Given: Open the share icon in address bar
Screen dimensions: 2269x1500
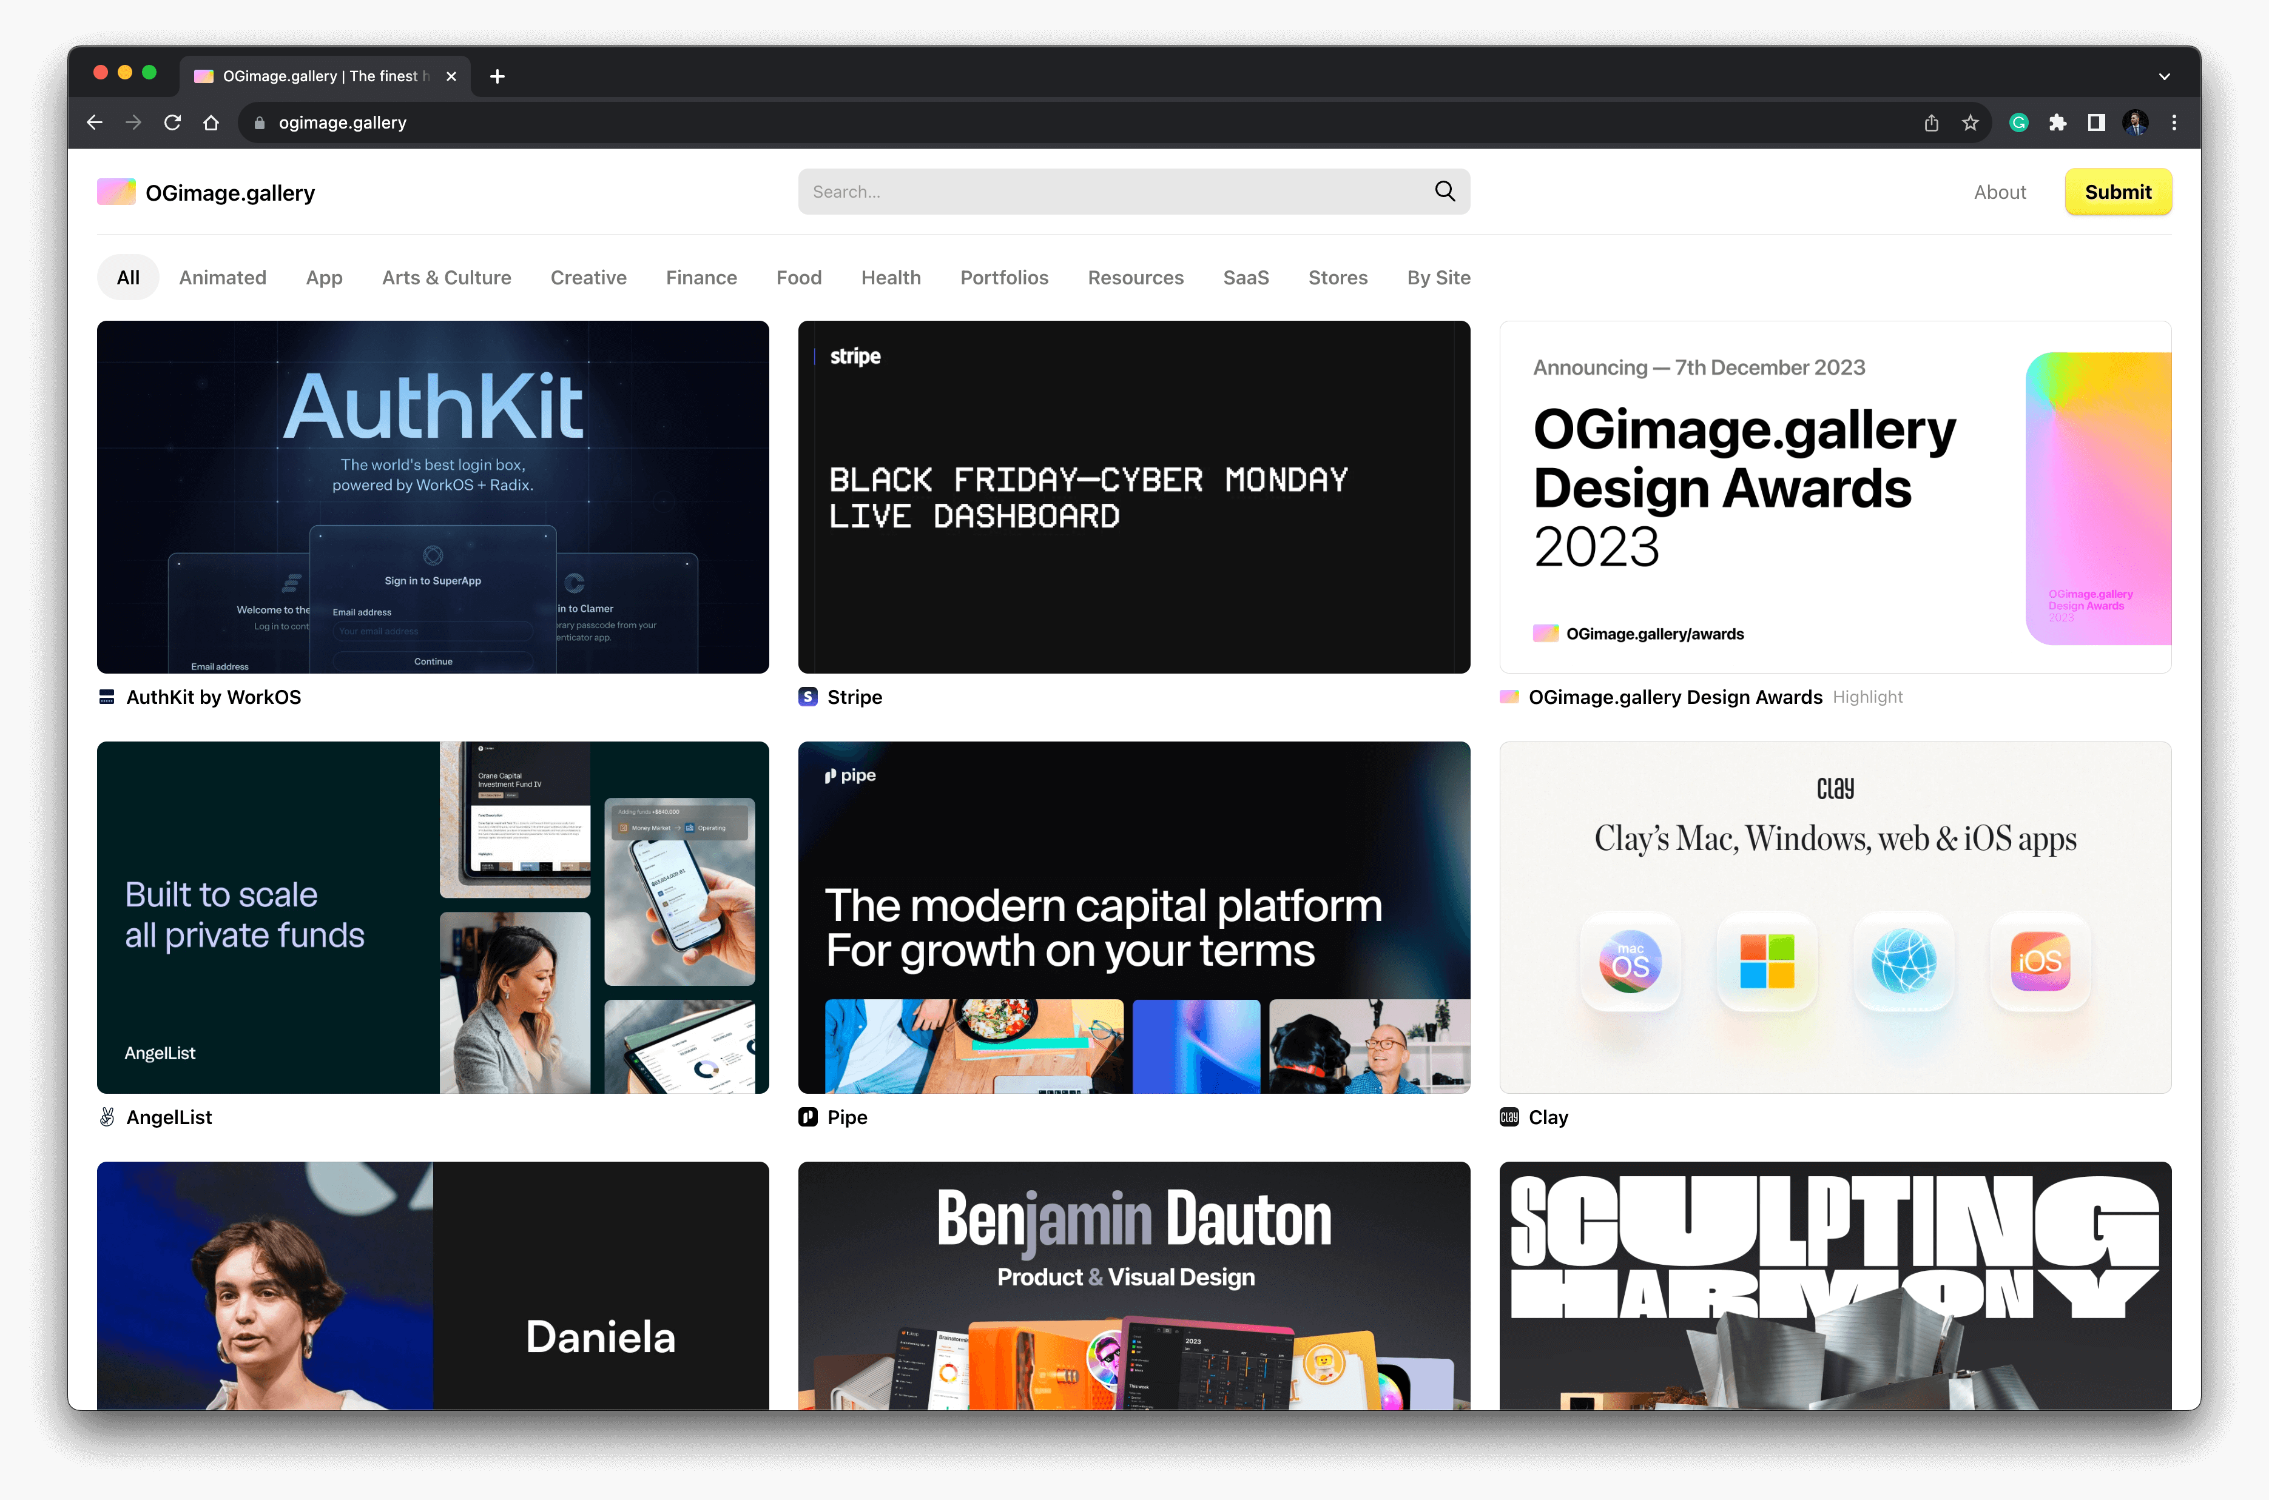Looking at the screenshot, I should (1931, 122).
